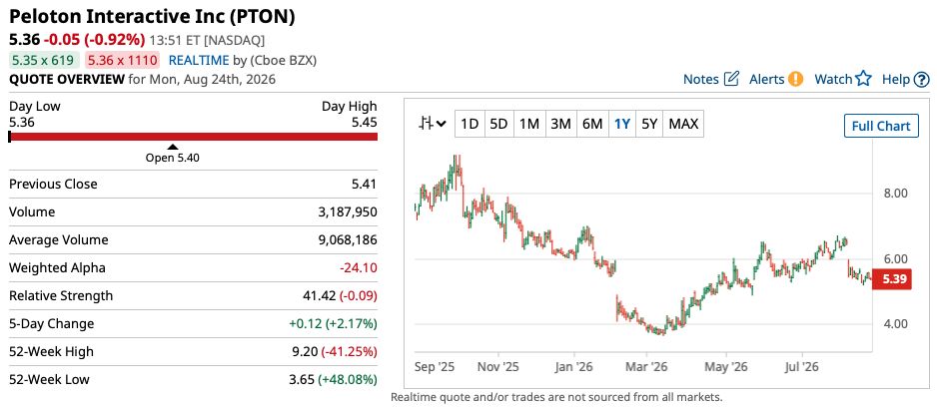Screen dimensions: 937x407
Task: Select the 1Y chart range
Action: (x=622, y=124)
